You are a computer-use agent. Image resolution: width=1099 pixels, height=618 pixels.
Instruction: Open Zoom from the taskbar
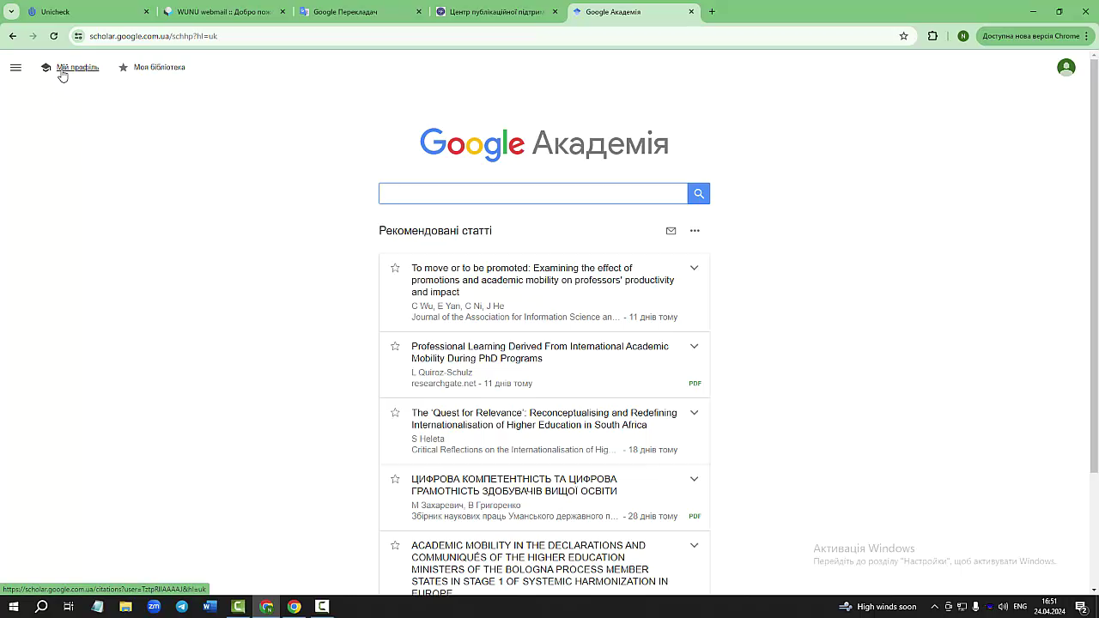[x=154, y=606]
